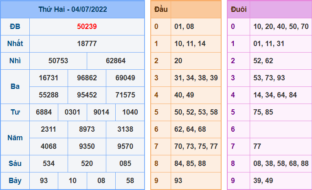Click the Ba row label
This screenshot has height=190, width=312.
pyautogui.click(x=15, y=86)
